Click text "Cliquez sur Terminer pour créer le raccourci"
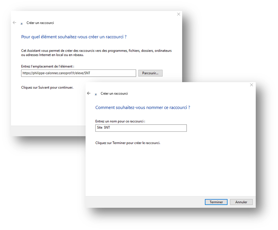The height and width of the screenshot is (230, 278). tap(128, 143)
